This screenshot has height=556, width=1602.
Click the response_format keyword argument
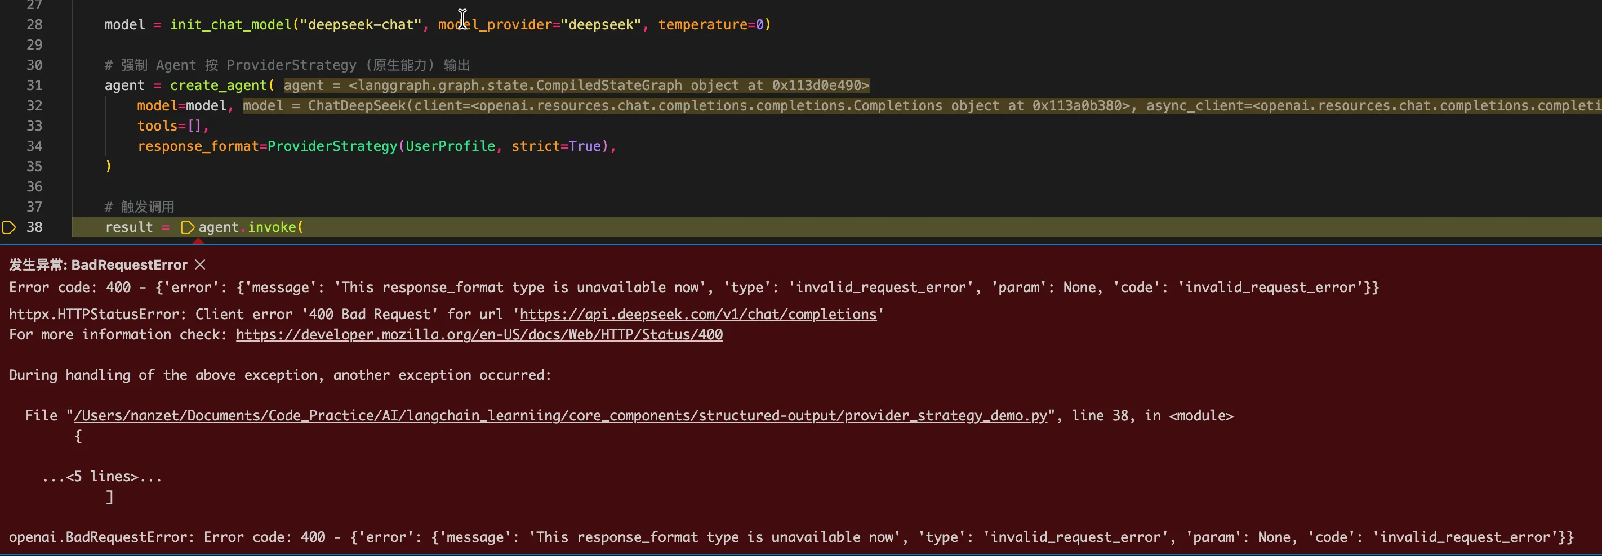tap(198, 147)
